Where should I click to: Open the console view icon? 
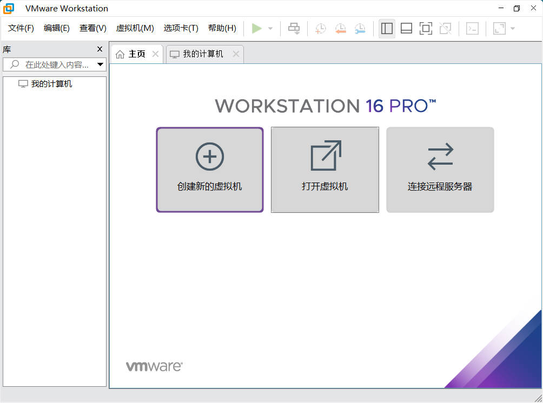472,28
